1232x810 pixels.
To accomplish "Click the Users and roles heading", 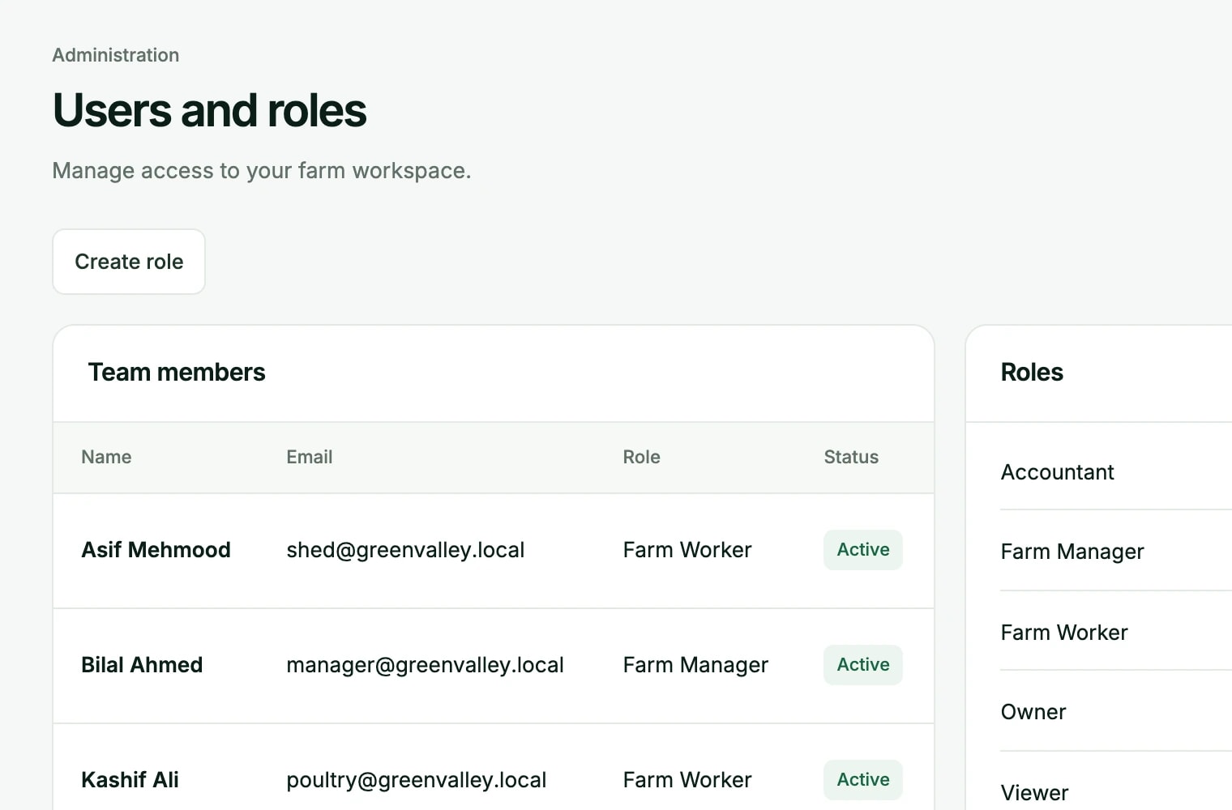I will tap(210, 110).
